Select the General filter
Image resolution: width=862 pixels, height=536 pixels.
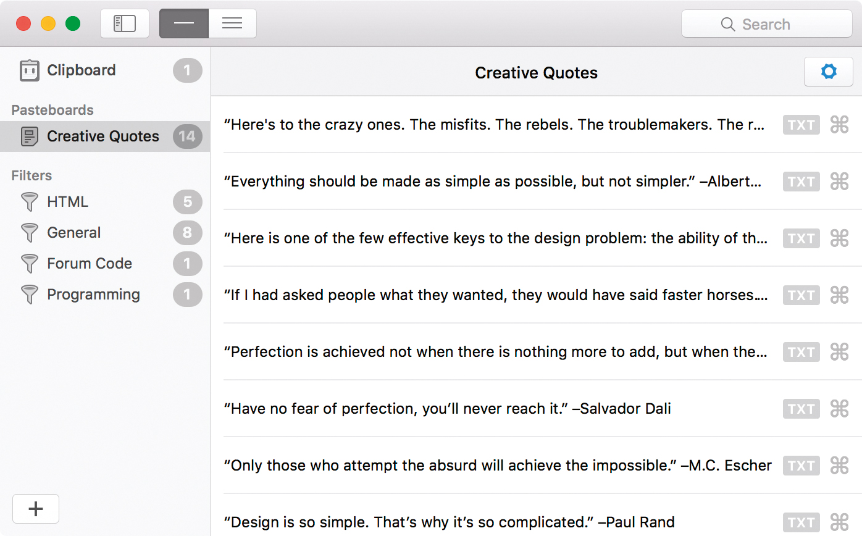73,233
